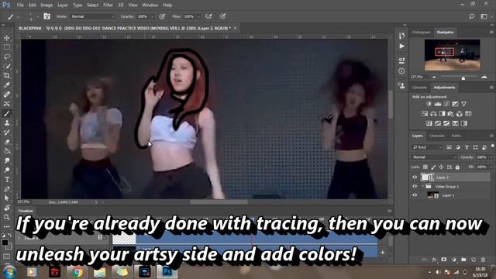Open the Opacity dropdown in options bar

[152, 16]
